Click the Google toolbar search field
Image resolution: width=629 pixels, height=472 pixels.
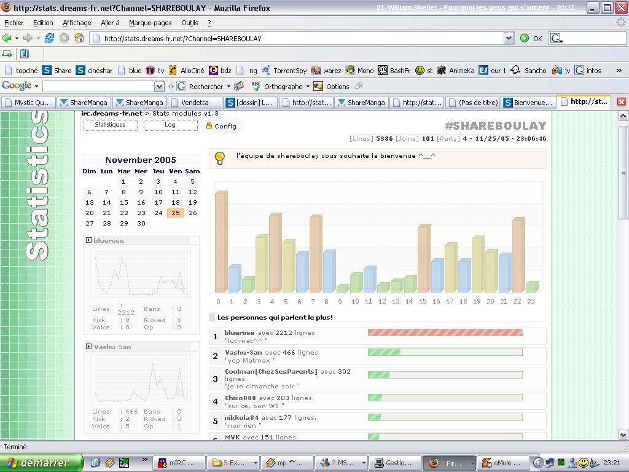pos(99,86)
